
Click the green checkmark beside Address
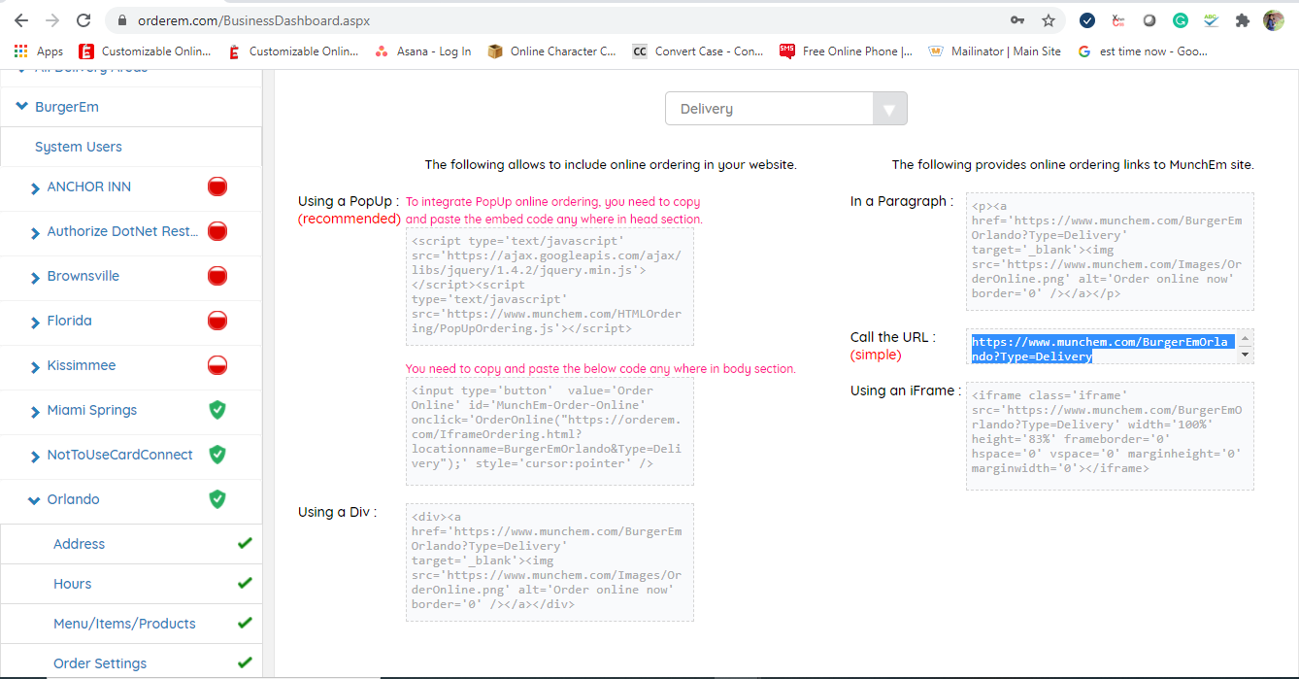coord(245,544)
